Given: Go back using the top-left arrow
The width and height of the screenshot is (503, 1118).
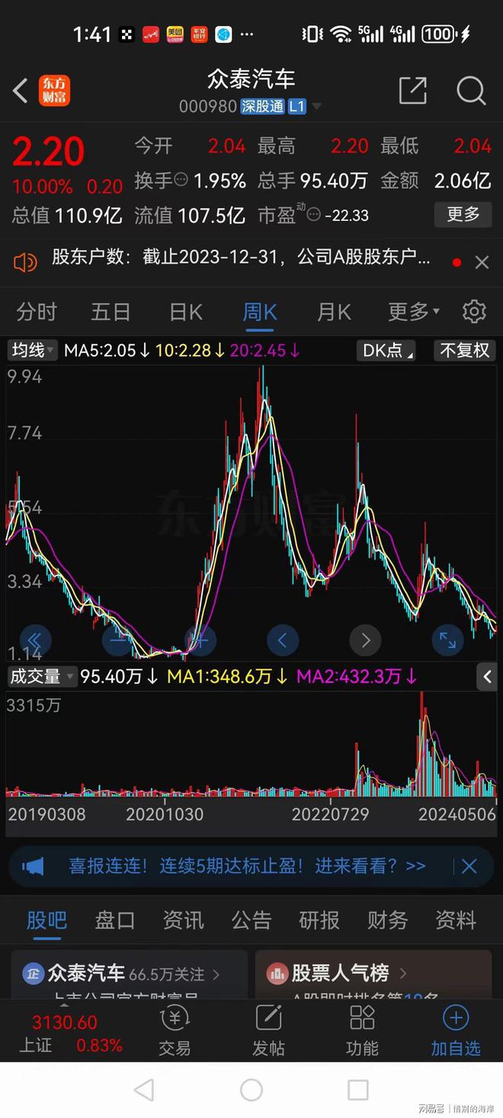Looking at the screenshot, I should coord(21,91).
